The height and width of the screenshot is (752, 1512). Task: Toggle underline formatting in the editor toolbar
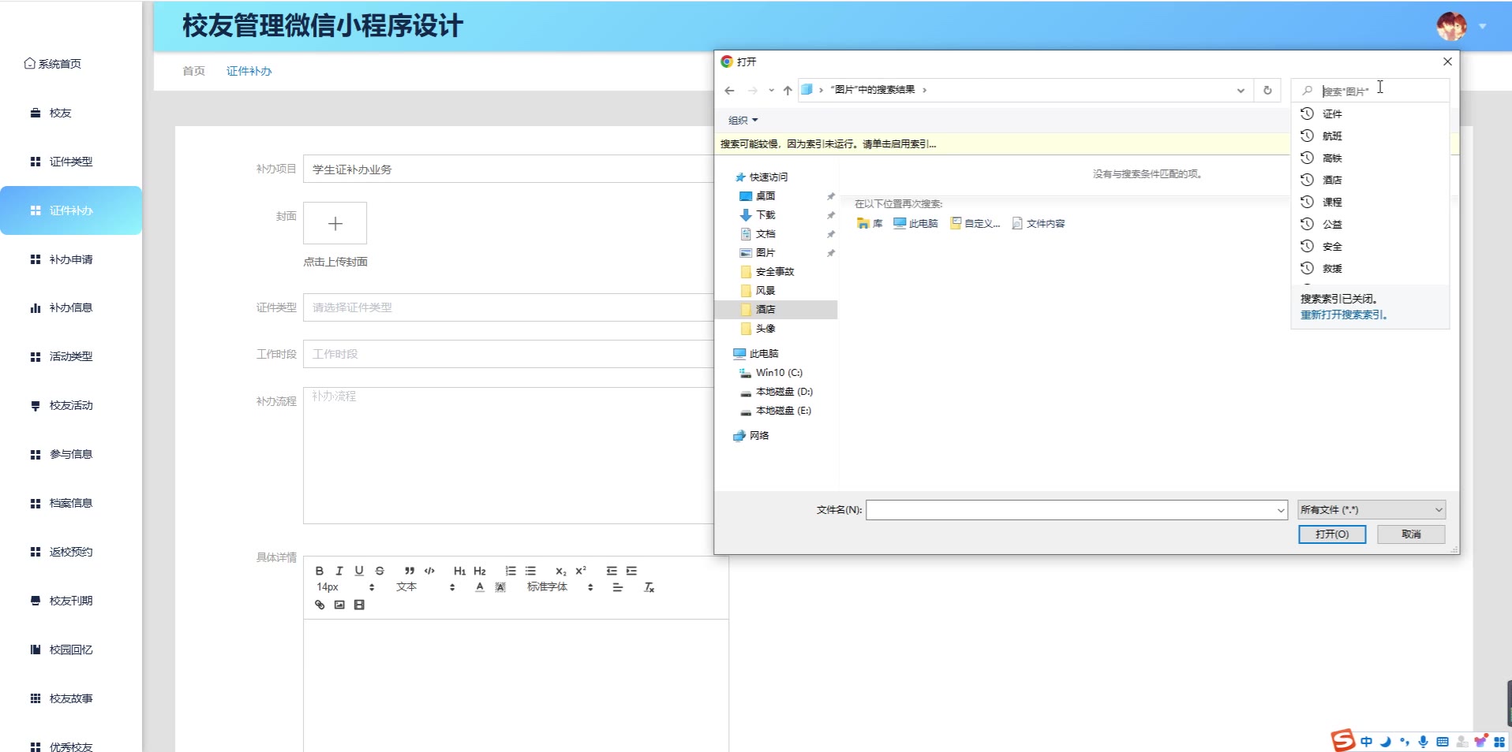(x=359, y=571)
